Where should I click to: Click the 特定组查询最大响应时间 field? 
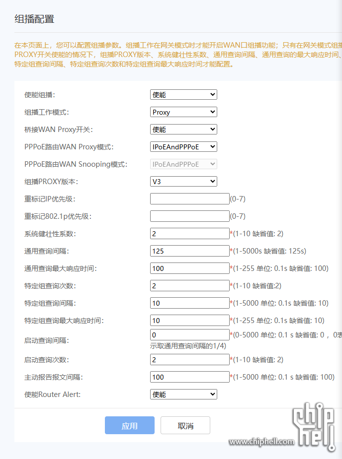pyautogui.click(x=189, y=321)
